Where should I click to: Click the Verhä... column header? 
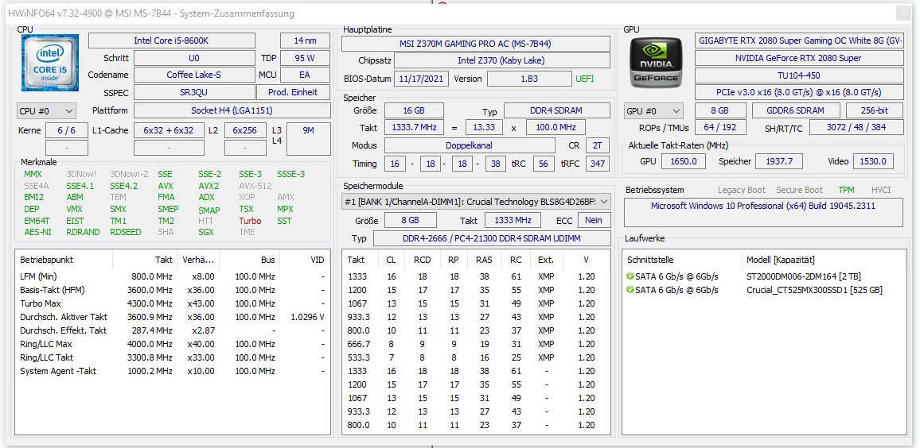click(x=197, y=260)
